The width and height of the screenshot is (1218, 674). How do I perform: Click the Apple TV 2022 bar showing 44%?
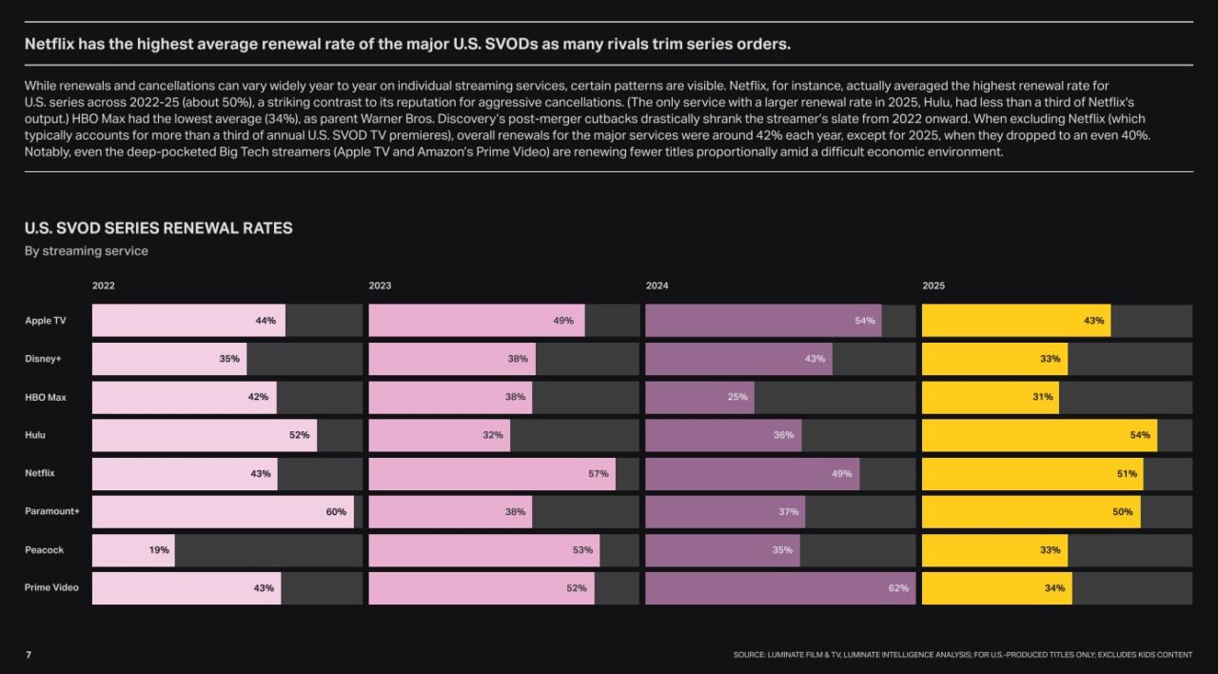pyautogui.click(x=188, y=321)
